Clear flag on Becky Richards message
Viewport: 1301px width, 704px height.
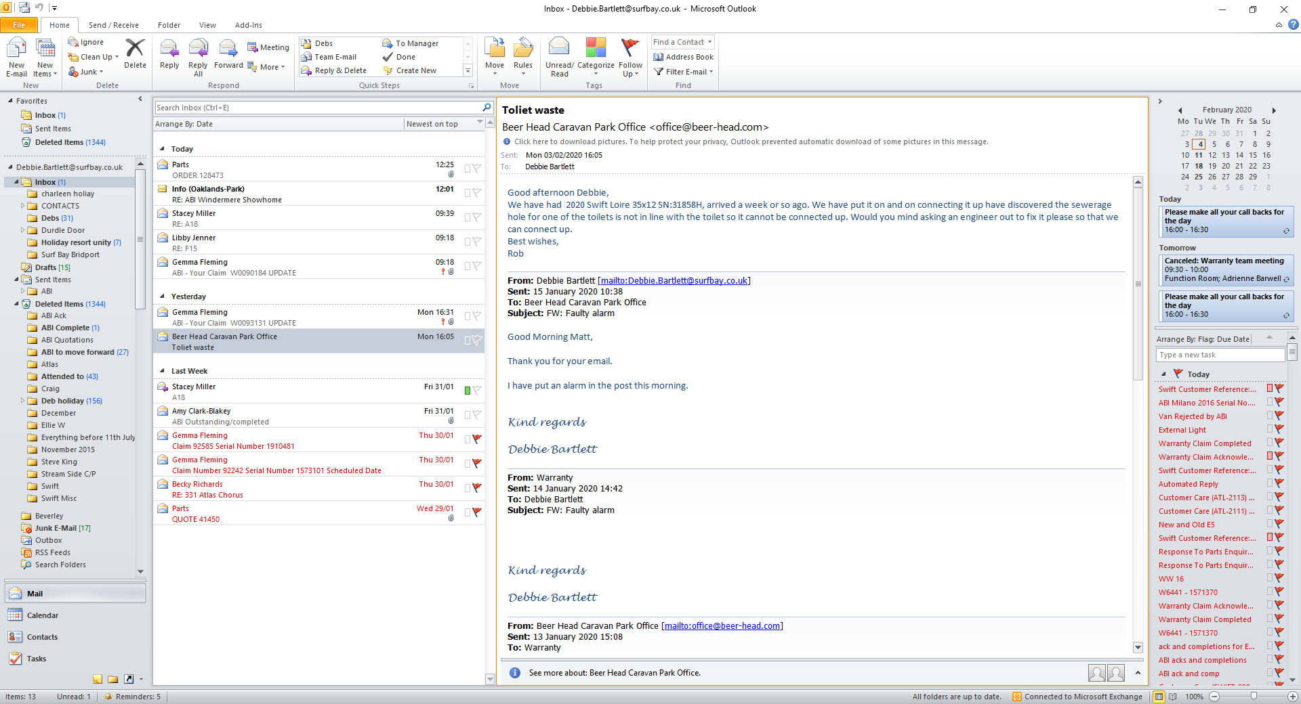[x=476, y=488]
